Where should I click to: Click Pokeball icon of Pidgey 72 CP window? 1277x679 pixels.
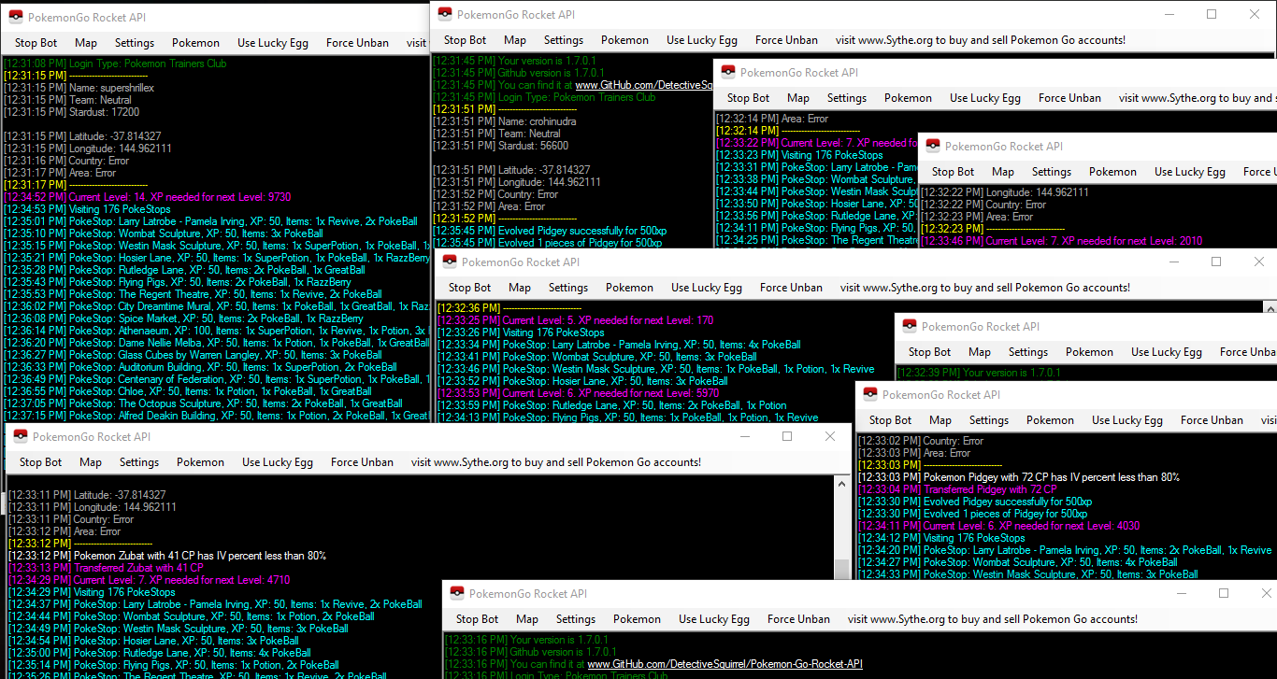pyautogui.click(x=870, y=394)
